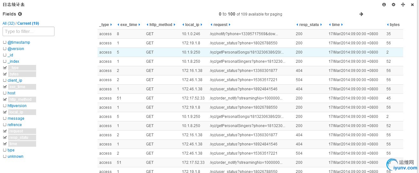419x173 pixels.
Task: Switch to Current (19) fields list
Action: [x=28, y=23]
